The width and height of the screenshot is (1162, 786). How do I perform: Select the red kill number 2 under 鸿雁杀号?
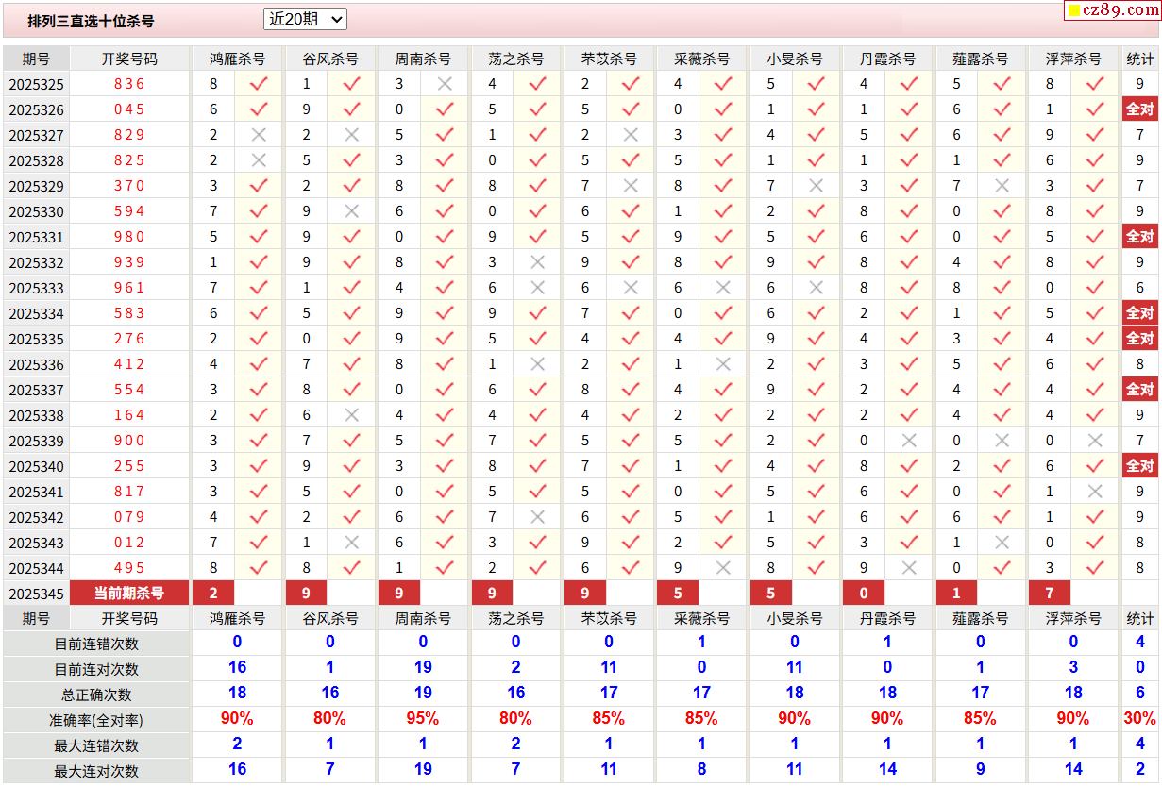(214, 594)
